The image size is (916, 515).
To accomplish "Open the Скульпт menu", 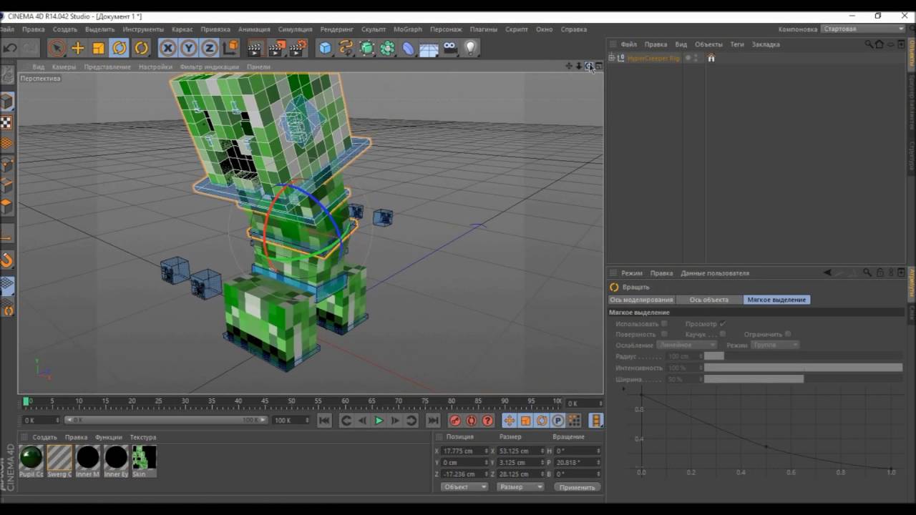I will click(x=374, y=29).
